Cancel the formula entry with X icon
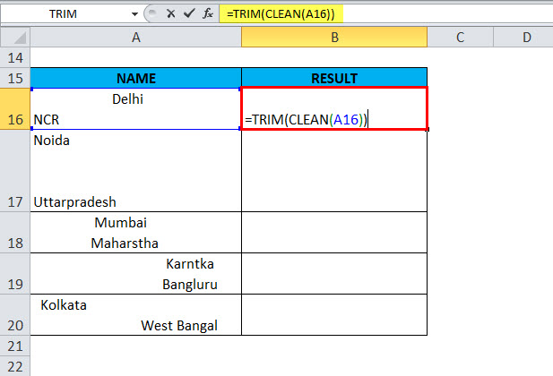The image size is (553, 376). pyautogui.click(x=170, y=13)
